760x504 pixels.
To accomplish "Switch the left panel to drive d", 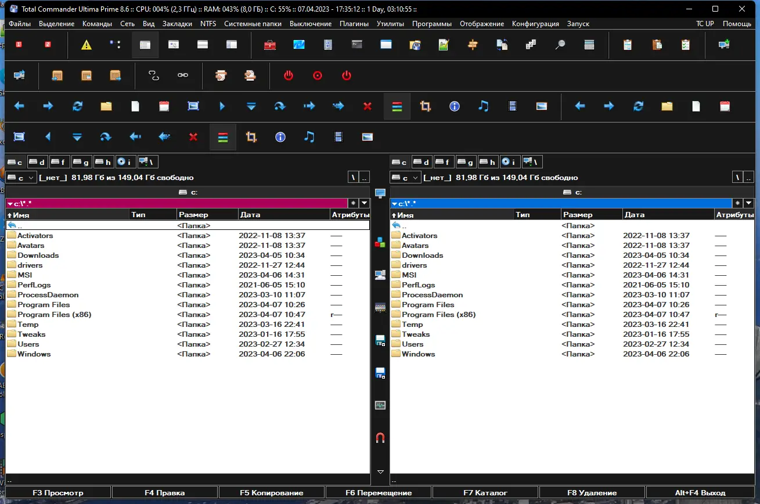I will (x=38, y=162).
